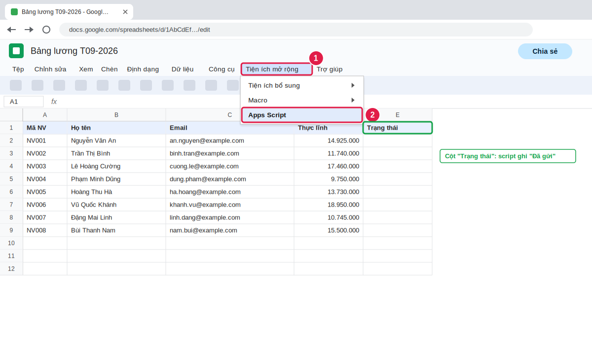Select column E header
This screenshot has height=355, width=592.
click(x=398, y=115)
